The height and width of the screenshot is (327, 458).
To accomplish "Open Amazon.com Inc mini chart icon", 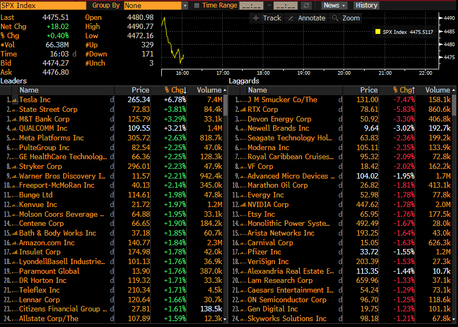I will (15, 243).
